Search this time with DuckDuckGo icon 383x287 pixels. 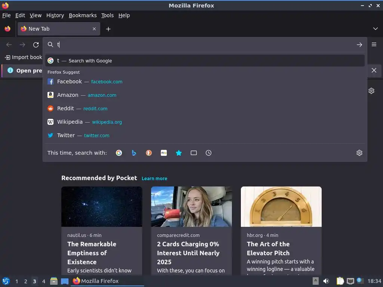(149, 153)
